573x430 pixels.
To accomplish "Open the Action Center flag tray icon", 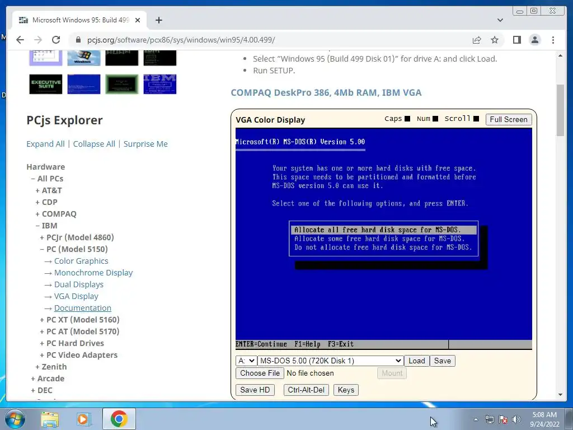I will coord(503,419).
